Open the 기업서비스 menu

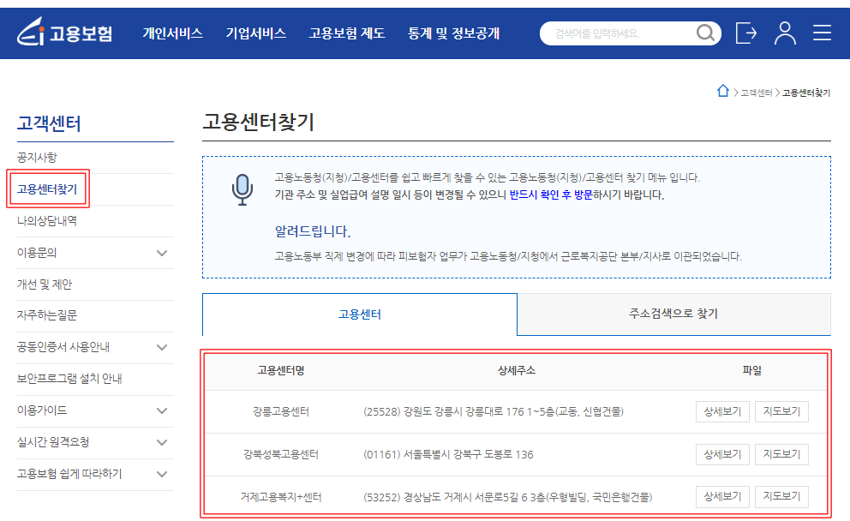[x=255, y=33]
